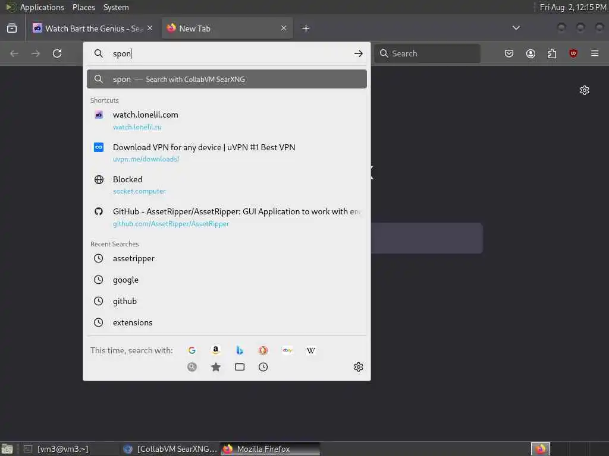The width and height of the screenshot is (609, 456).
Task: Reload the current page
Action: (x=57, y=53)
